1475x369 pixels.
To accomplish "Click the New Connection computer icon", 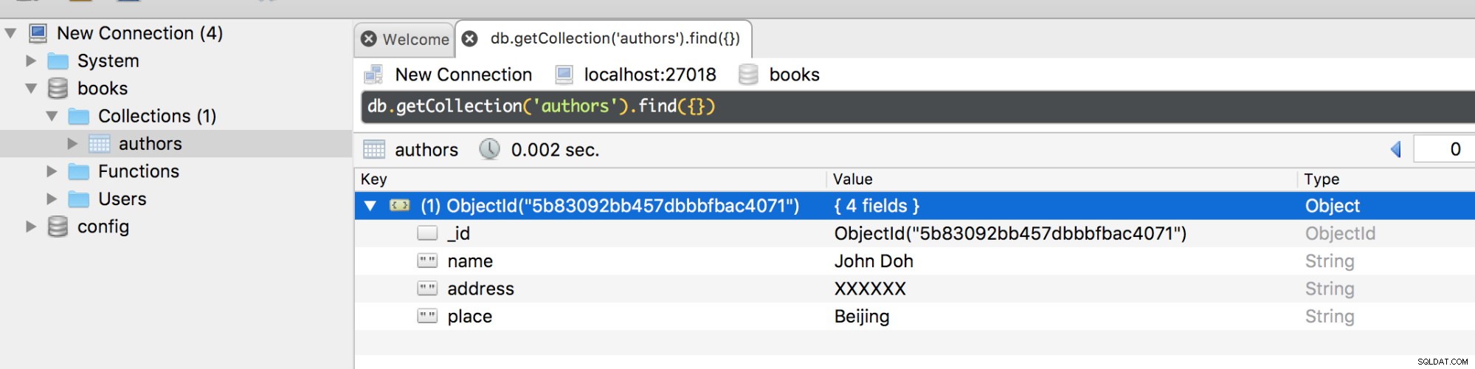I will click(38, 33).
